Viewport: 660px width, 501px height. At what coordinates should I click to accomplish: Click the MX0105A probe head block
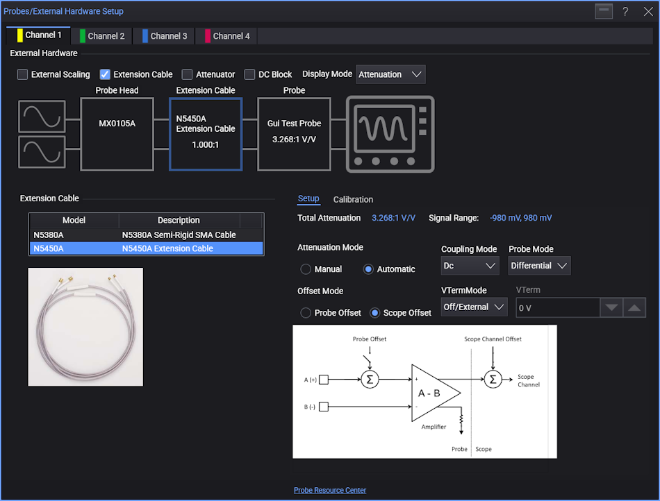point(117,134)
